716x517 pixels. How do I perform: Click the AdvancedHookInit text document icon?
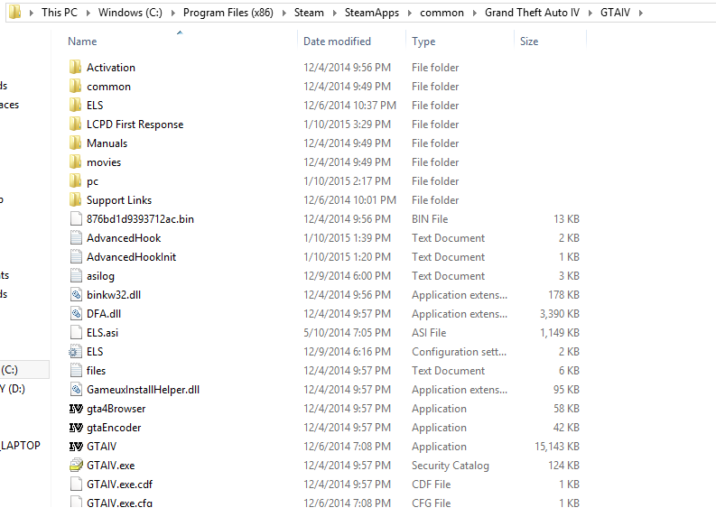(76, 257)
